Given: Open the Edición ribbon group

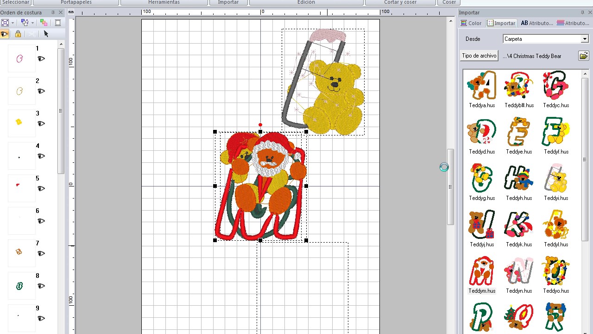Looking at the screenshot, I should [x=306, y=2].
